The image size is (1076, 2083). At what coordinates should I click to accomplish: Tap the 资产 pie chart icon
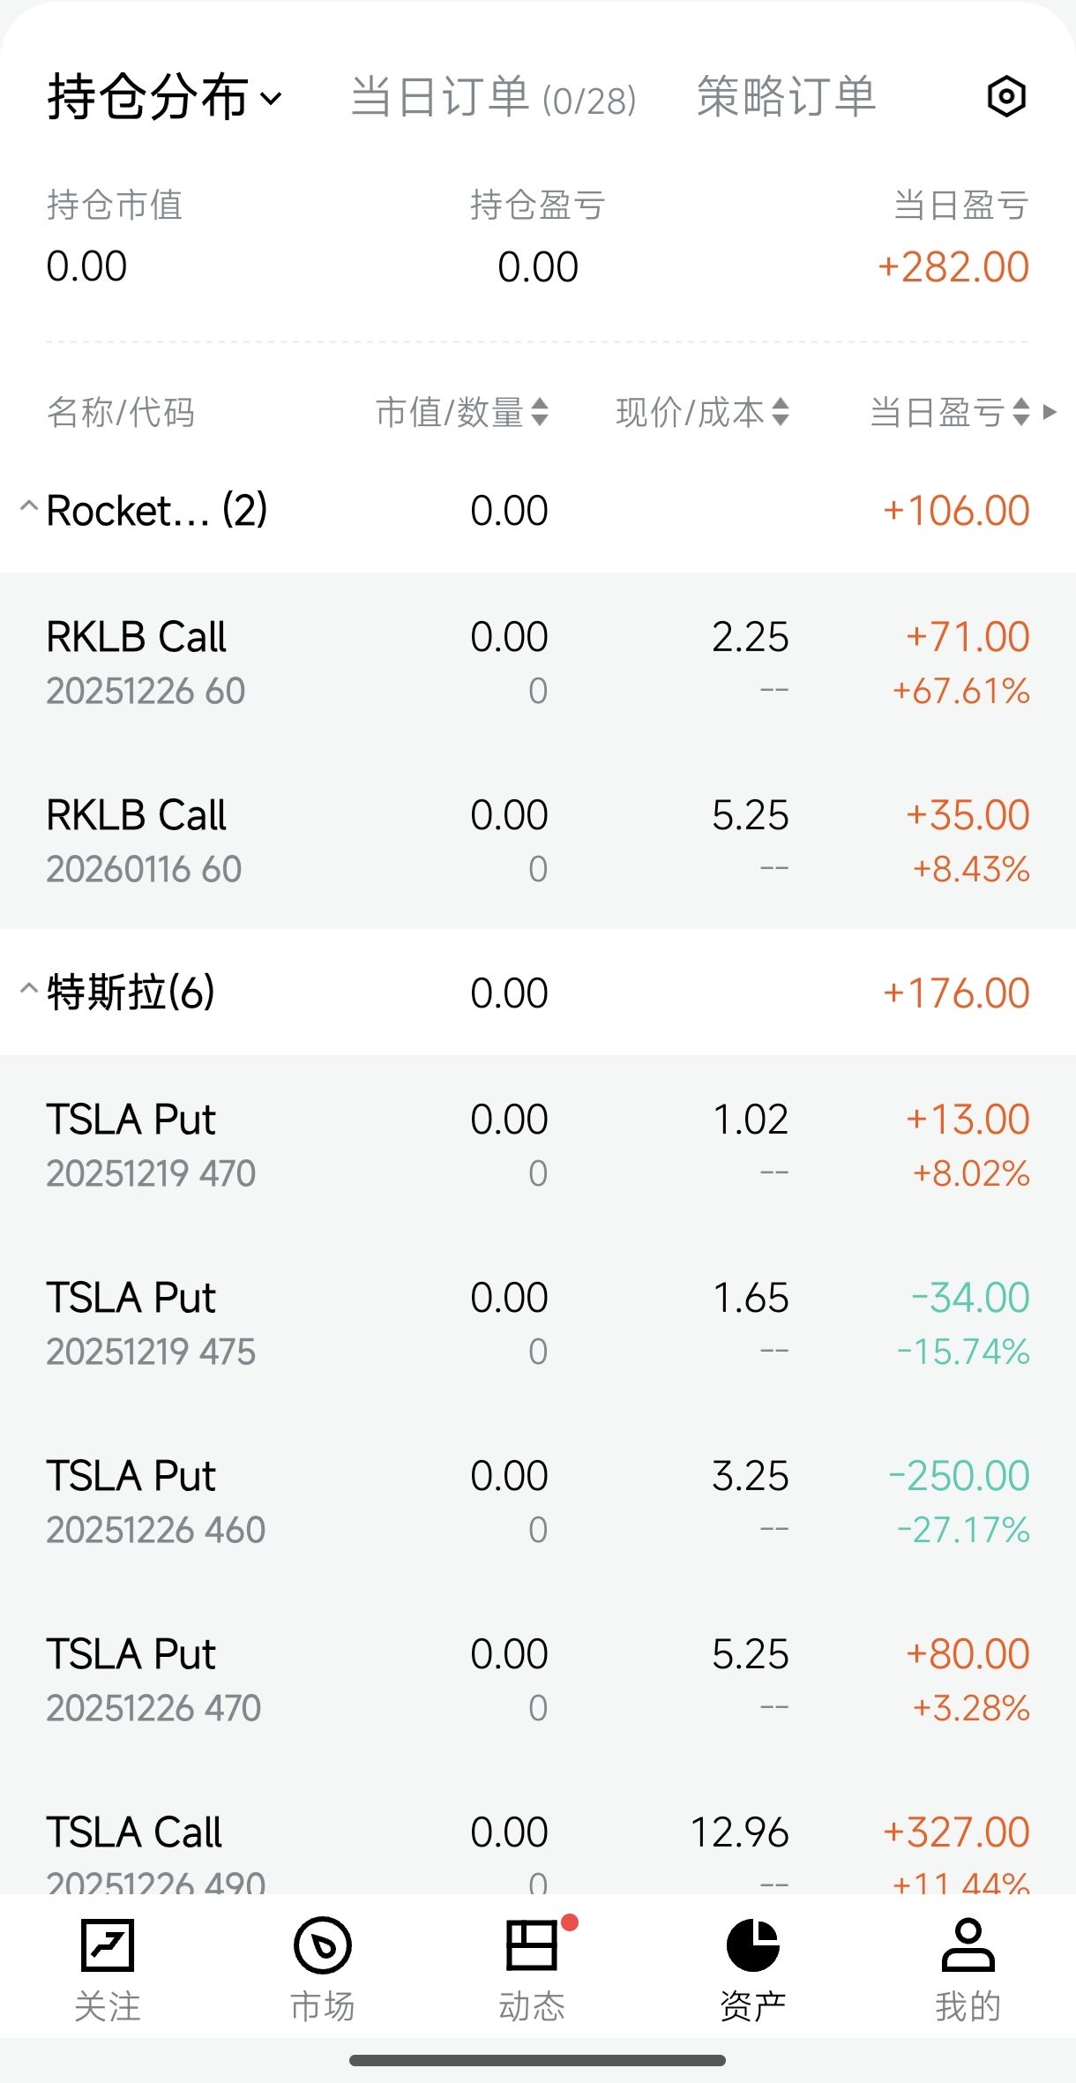point(752,1945)
